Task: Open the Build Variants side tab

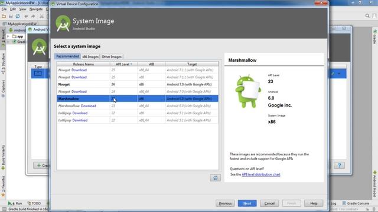Action: tap(3, 157)
